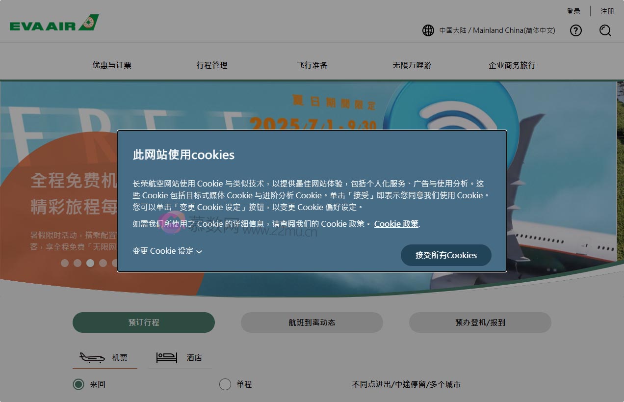The width and height of the screenshot is (624, 402).
Task: Click the 预订行程 booking button
Action: (143, 322)
